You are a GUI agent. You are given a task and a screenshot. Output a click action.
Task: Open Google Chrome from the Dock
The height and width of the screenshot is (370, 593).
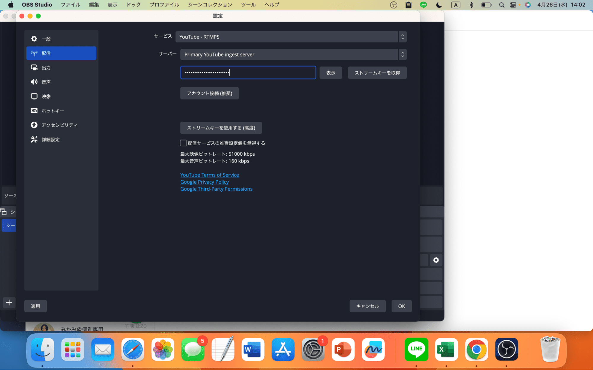coord(476,350)
